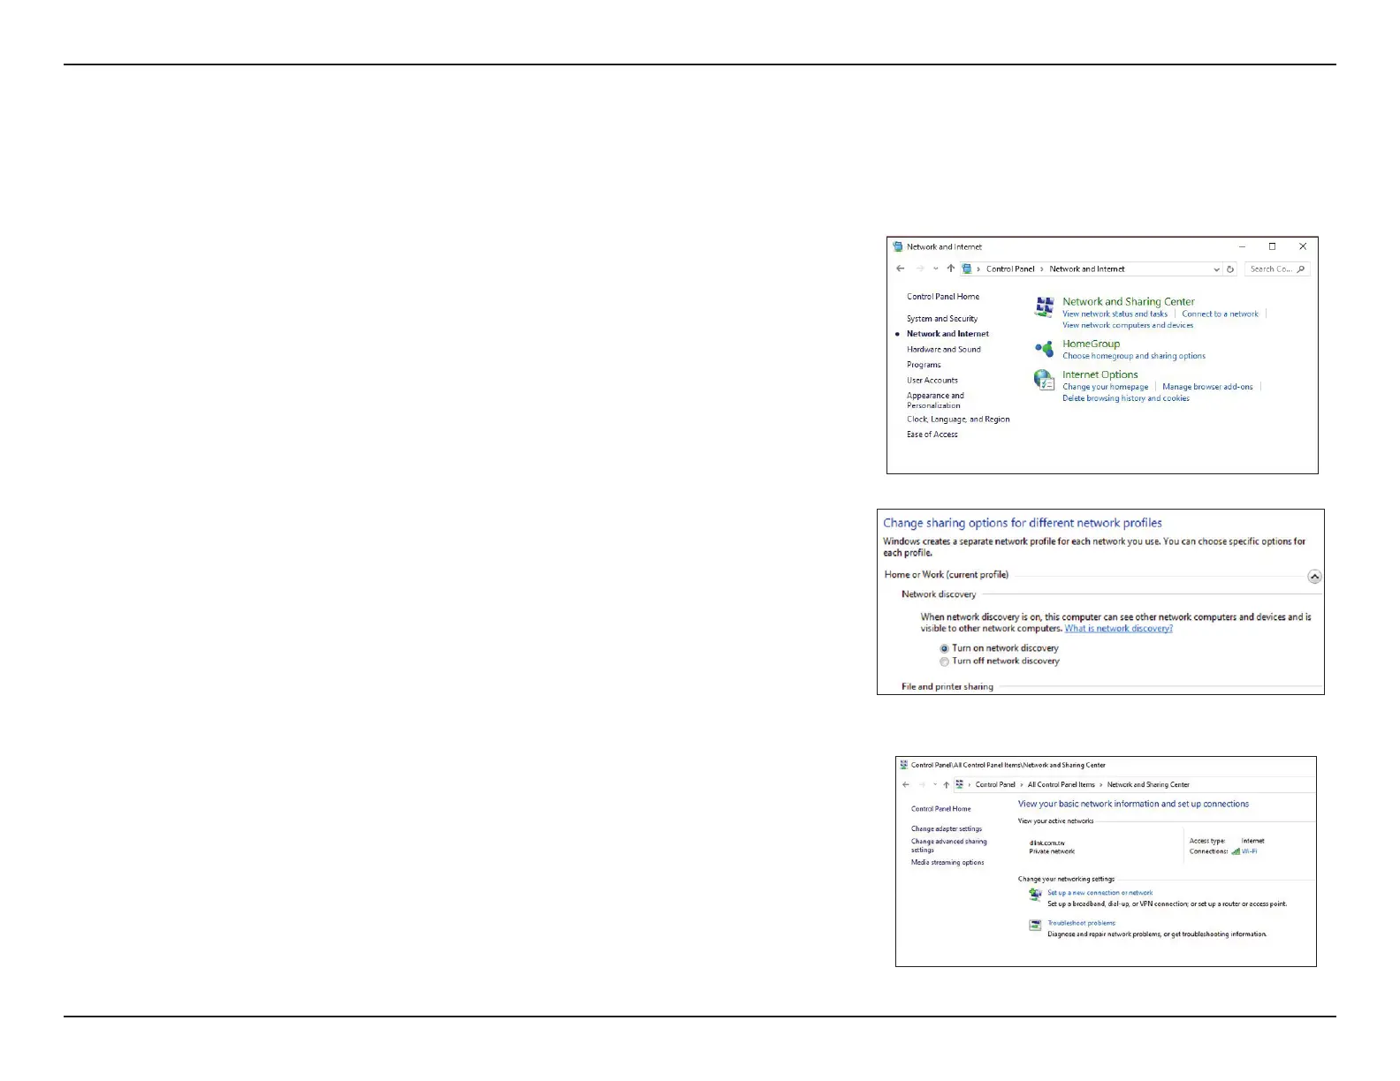Viewport: 1400px width, 1081px height.
Task: Click the dlink.com.tw network name
Action: pyautogui.click(x=1047, y=843)
